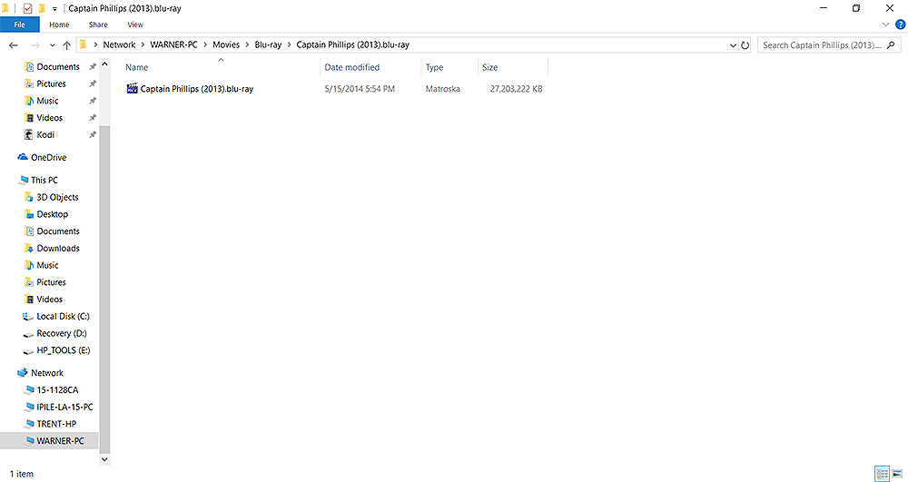Click the folder icon in address bar
The height and width of the screenshot is (482, 908).
pos(84,44)
